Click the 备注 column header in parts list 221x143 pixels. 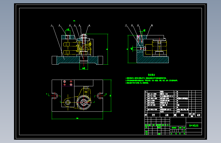[x=199, y=115]
